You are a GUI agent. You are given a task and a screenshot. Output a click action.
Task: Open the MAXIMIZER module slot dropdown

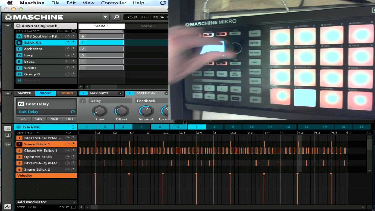[120, 93]
